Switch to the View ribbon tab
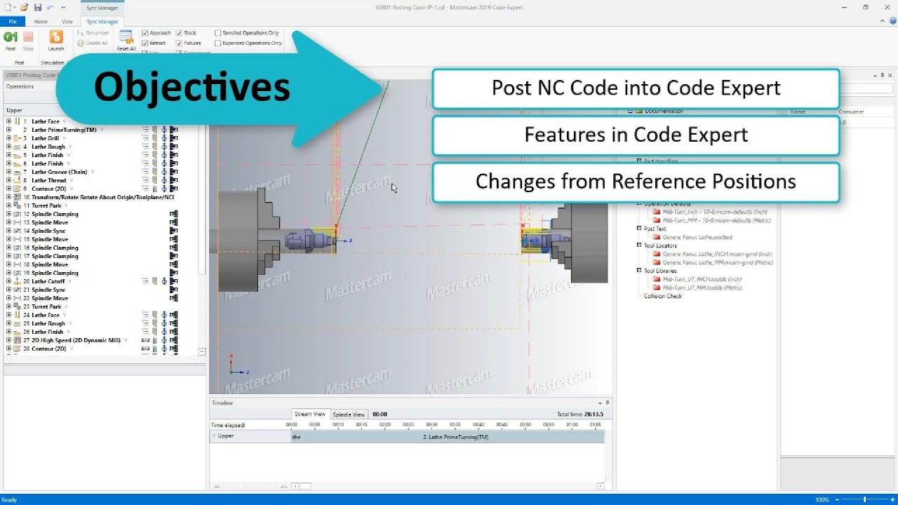The image size is (898, 505). (x=67, y=22)
